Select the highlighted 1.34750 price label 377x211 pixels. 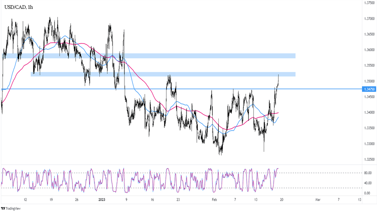click(x=369, y=89)
